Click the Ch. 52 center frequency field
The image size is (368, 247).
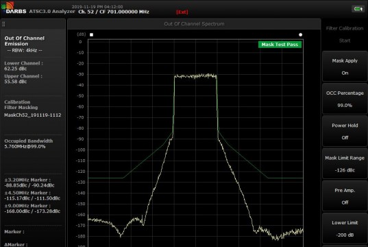(x=114, y=12)
